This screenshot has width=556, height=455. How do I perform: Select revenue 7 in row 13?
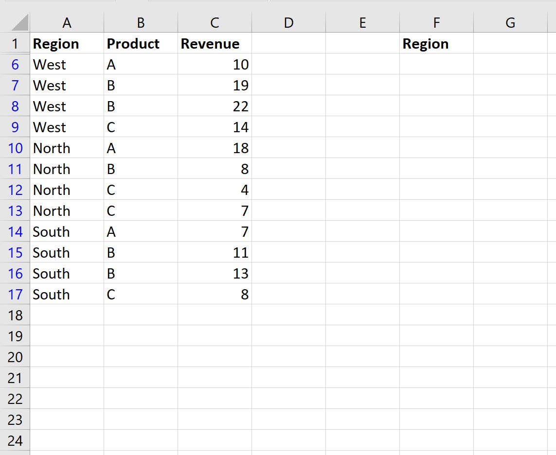pyautogui.click(x=215, y=210)
